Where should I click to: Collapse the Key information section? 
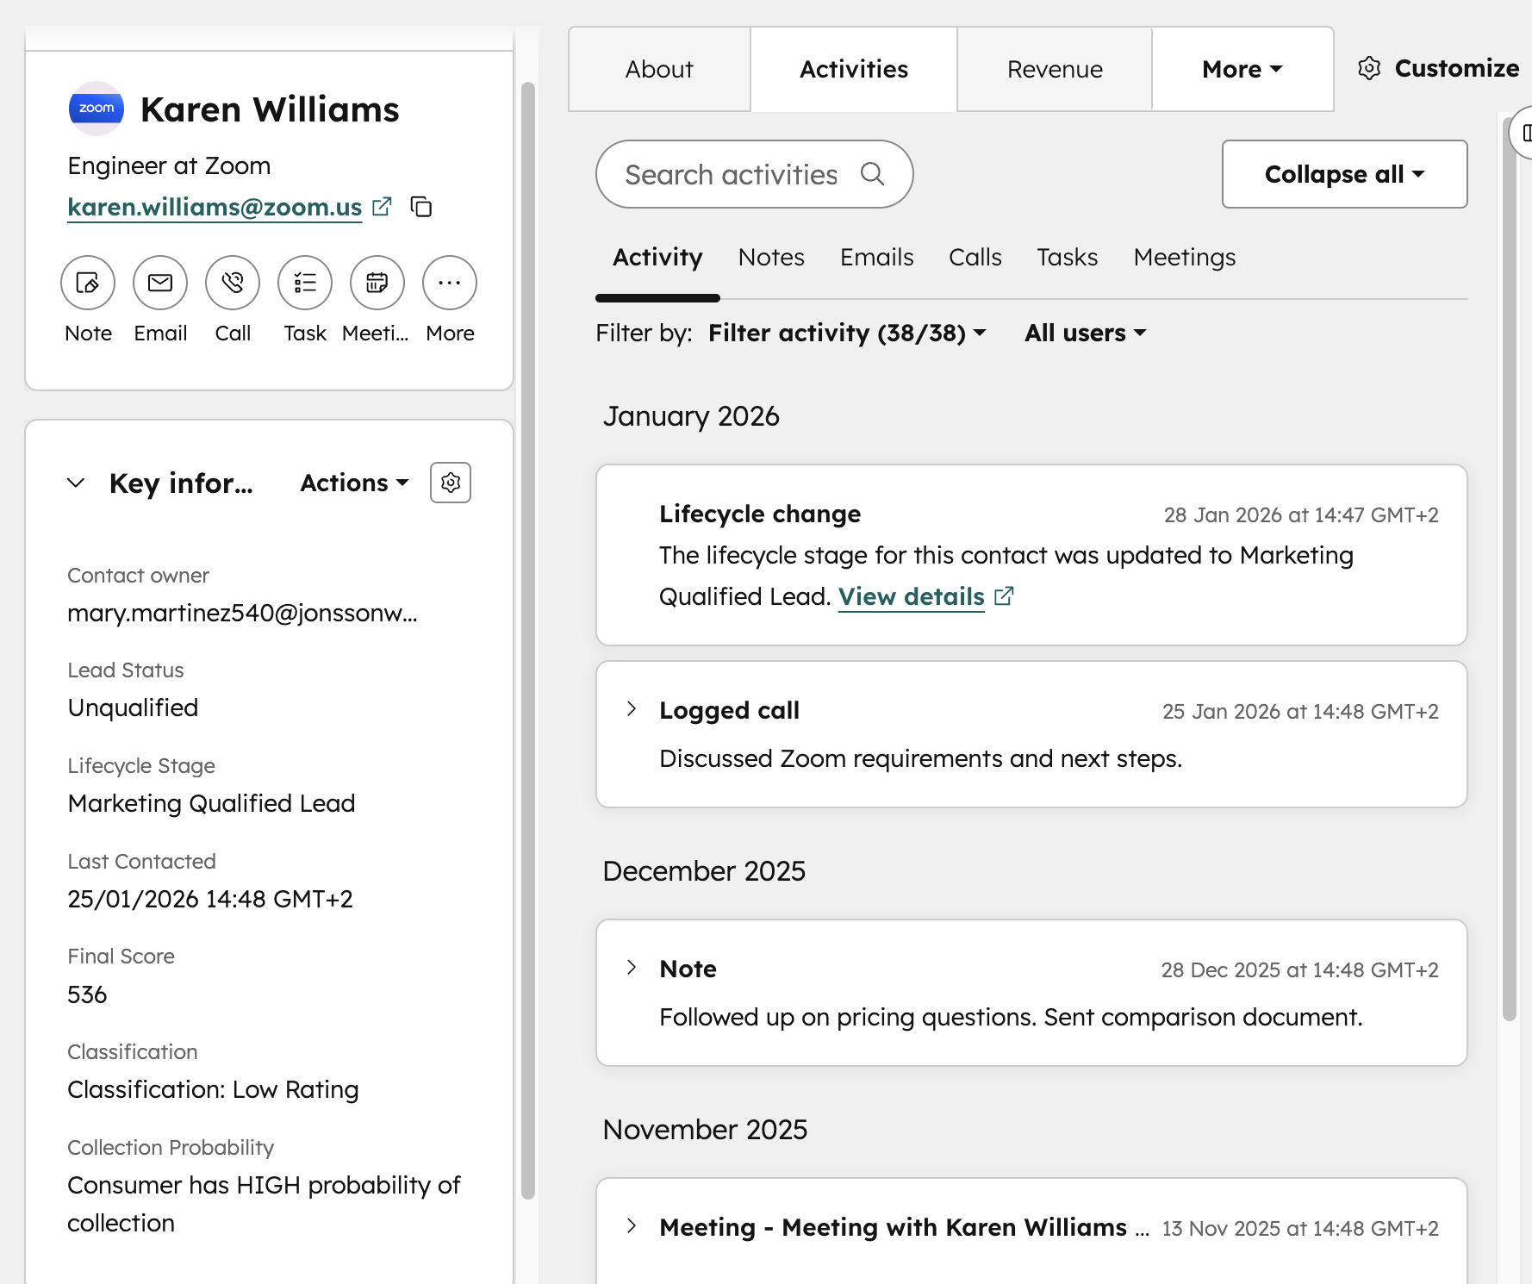(x=76, y=483)
